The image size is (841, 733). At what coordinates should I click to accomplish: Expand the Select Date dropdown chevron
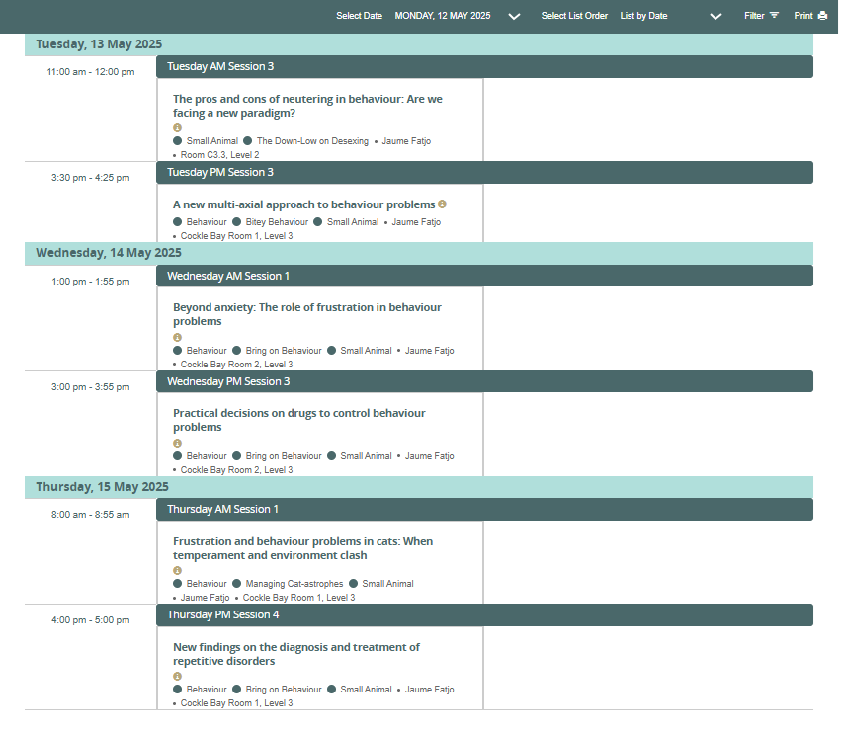coord(514,16)
